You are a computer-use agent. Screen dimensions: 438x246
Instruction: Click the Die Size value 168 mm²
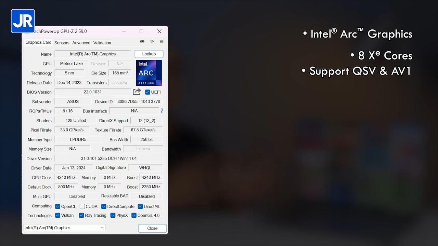[x=120, y=73]
